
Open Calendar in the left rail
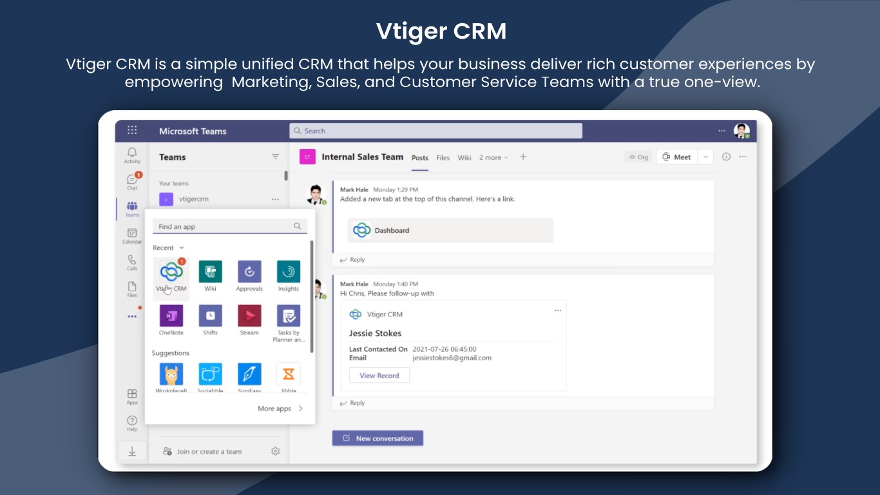pos(132,236)
